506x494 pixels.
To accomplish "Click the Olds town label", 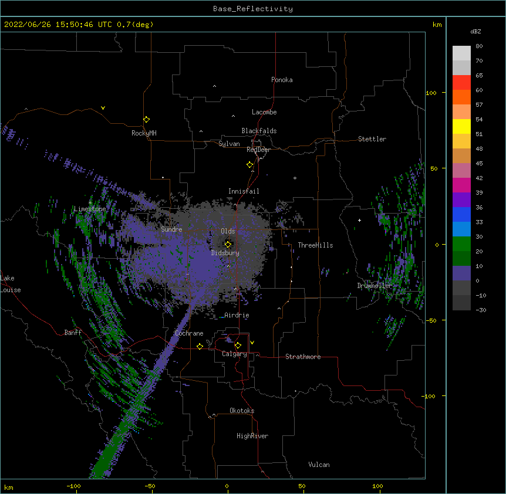I will click(x=228, y=231).
